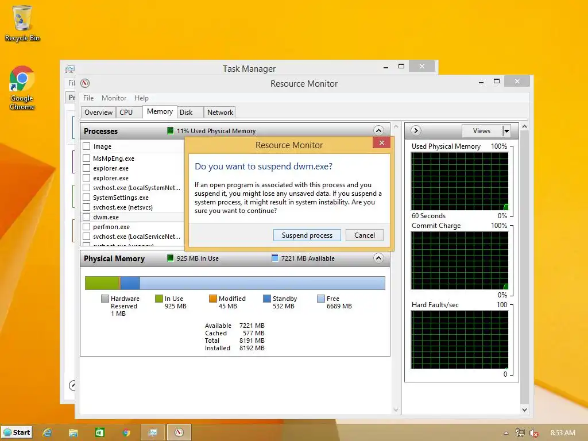Close the suspend confirmation dialog
Screen dimensions: 588x441
382,142
